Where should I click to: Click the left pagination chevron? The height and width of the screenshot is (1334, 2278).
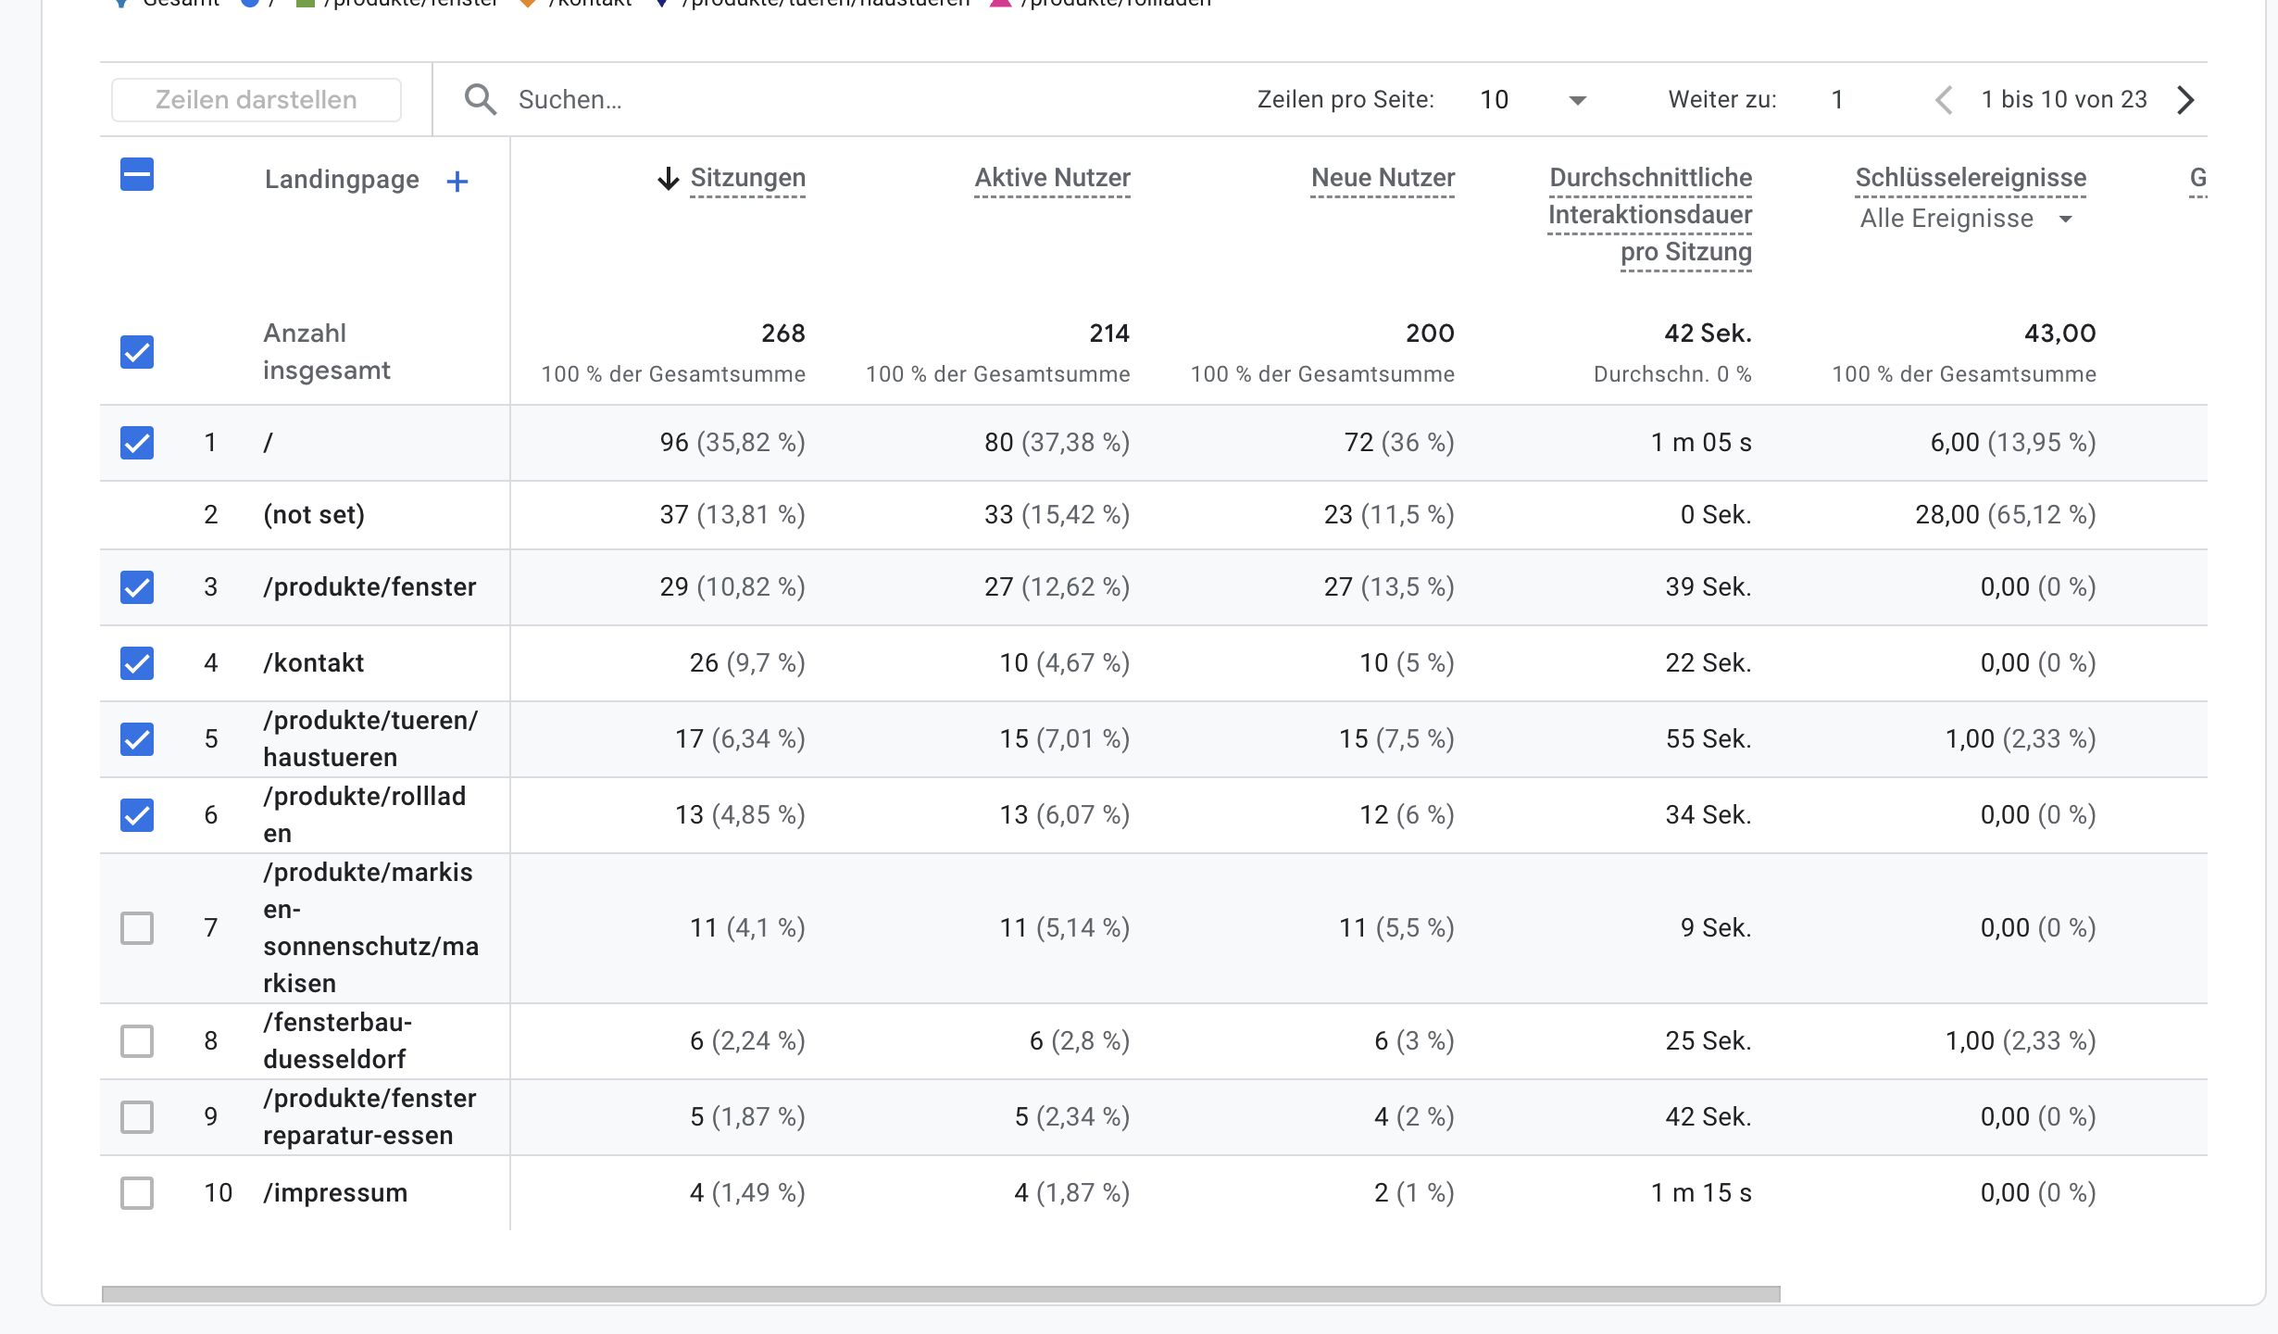pyautogui.click(x=1942, y=98)
